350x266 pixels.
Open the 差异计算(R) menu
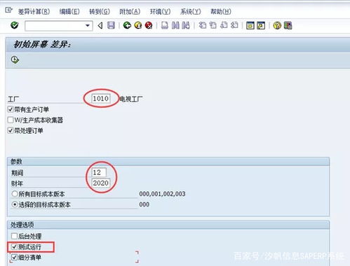34,11
